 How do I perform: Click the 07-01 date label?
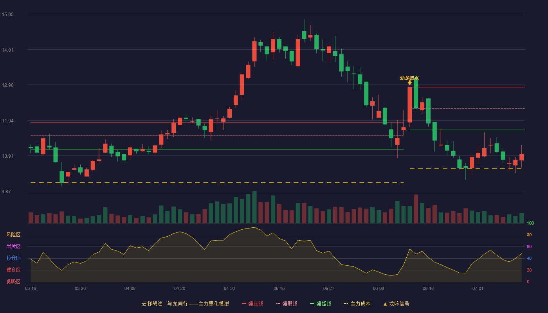(478, 288)
